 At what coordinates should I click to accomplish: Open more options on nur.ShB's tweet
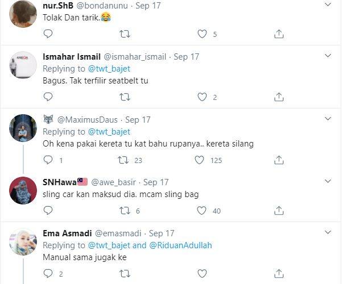pos(328,5)
